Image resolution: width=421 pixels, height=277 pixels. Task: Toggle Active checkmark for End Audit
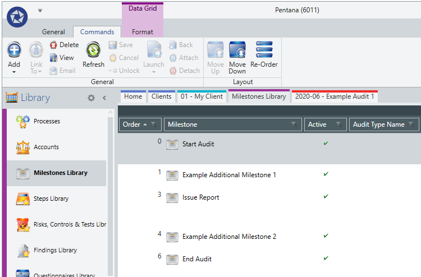[326, 258]
